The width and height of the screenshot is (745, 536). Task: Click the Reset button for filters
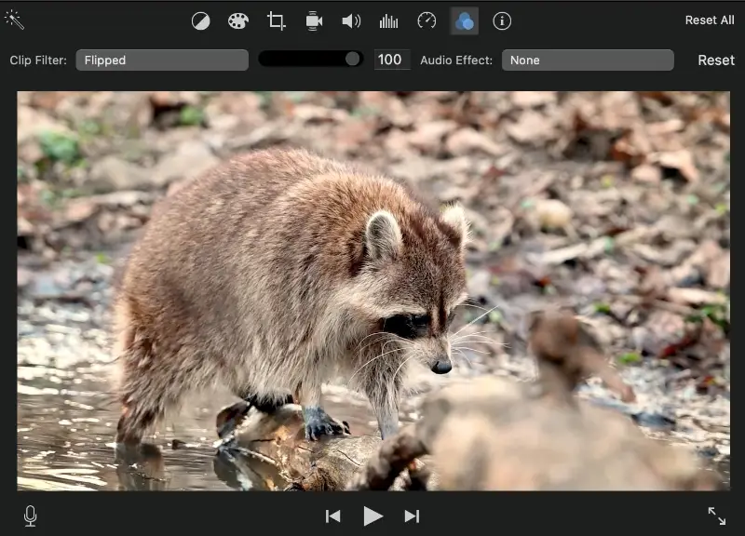point(716,60)
